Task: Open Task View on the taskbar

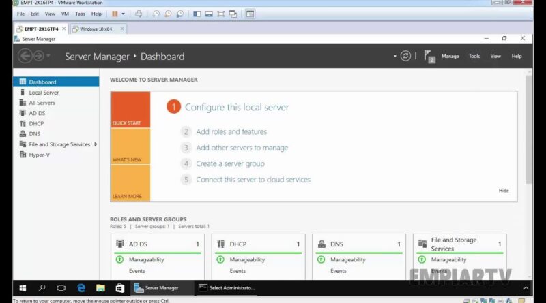Action: coord(61,288)
